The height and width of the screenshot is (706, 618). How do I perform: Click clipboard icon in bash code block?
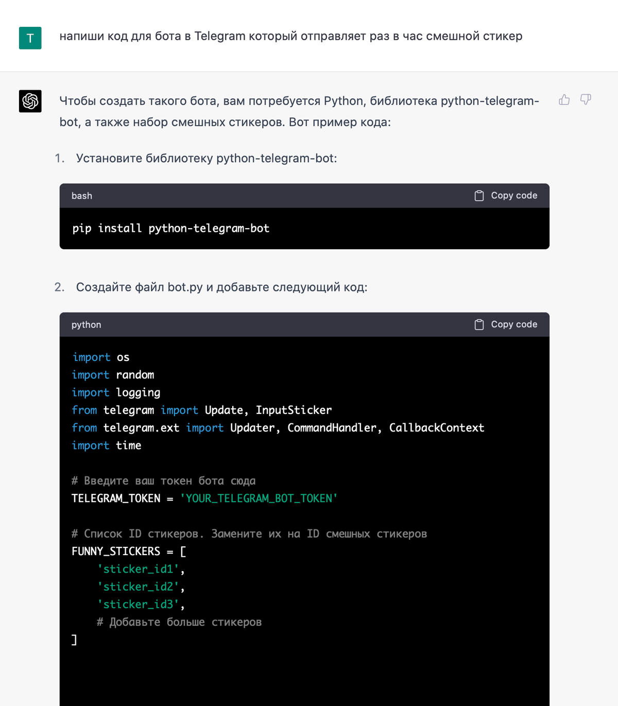(479, 196)
